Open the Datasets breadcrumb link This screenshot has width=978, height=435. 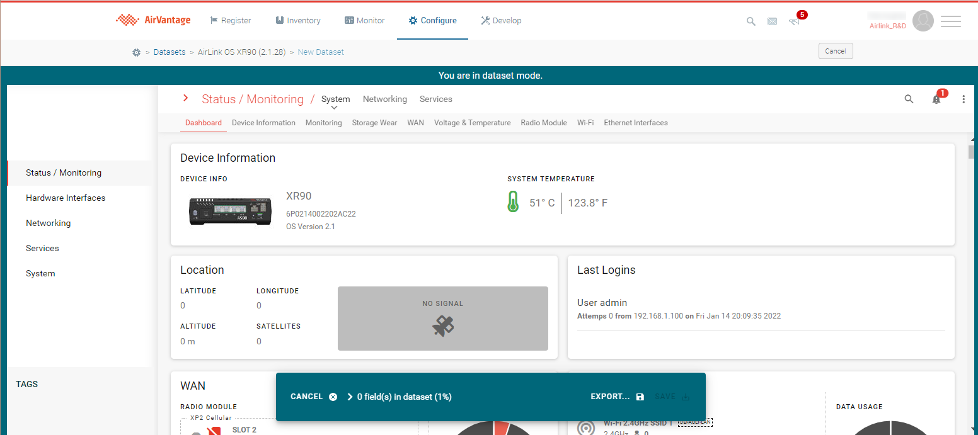170,52
